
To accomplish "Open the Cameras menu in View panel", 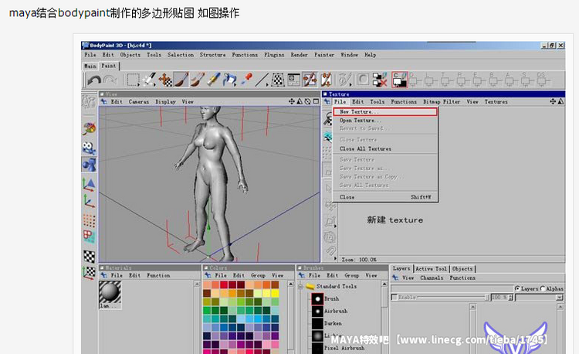I will (138, 101).
